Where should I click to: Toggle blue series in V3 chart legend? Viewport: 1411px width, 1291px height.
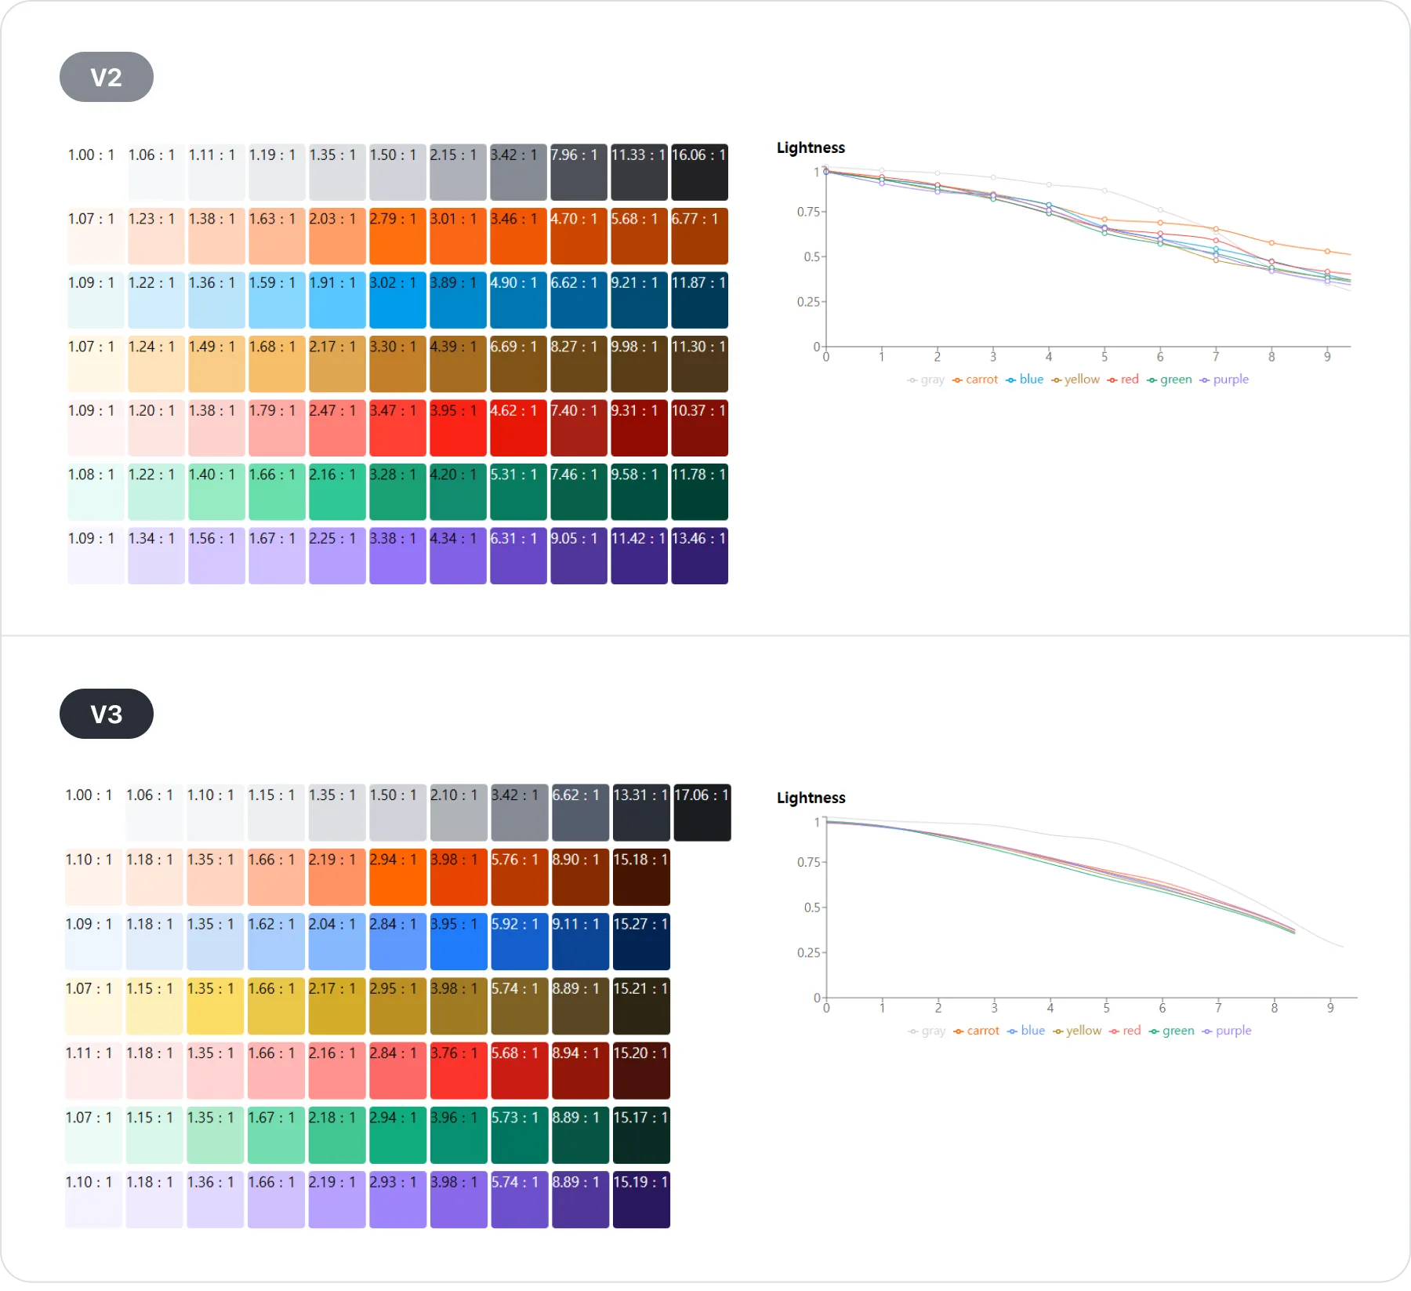point(1026,1031)
